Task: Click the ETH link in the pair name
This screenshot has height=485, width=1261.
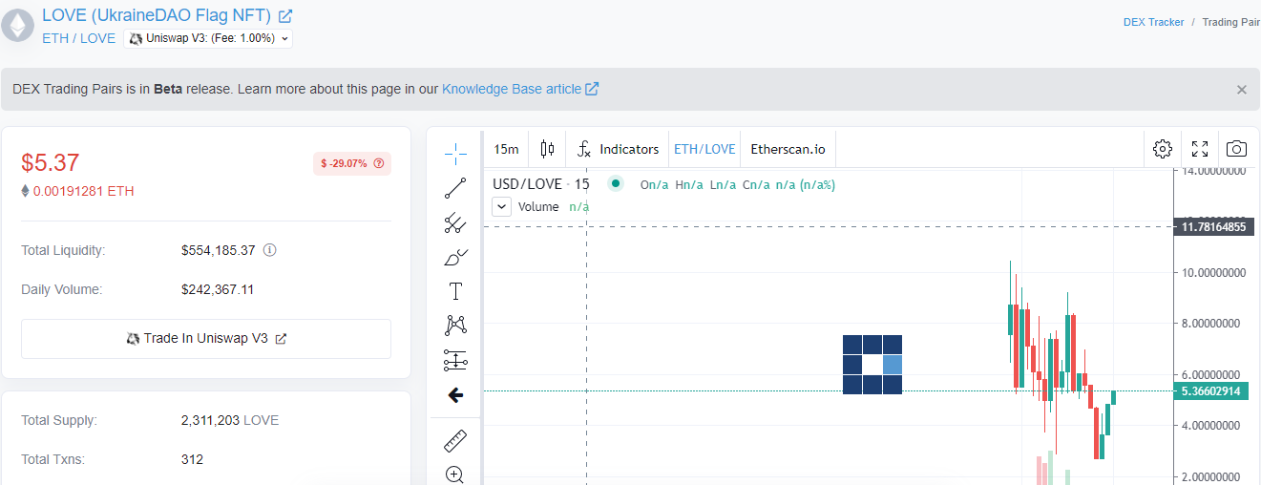Action: [54, 38]
